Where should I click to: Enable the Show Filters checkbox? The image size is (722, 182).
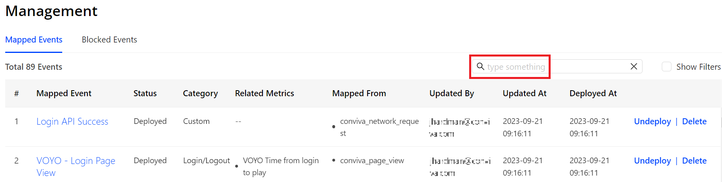tap(667, 67)
